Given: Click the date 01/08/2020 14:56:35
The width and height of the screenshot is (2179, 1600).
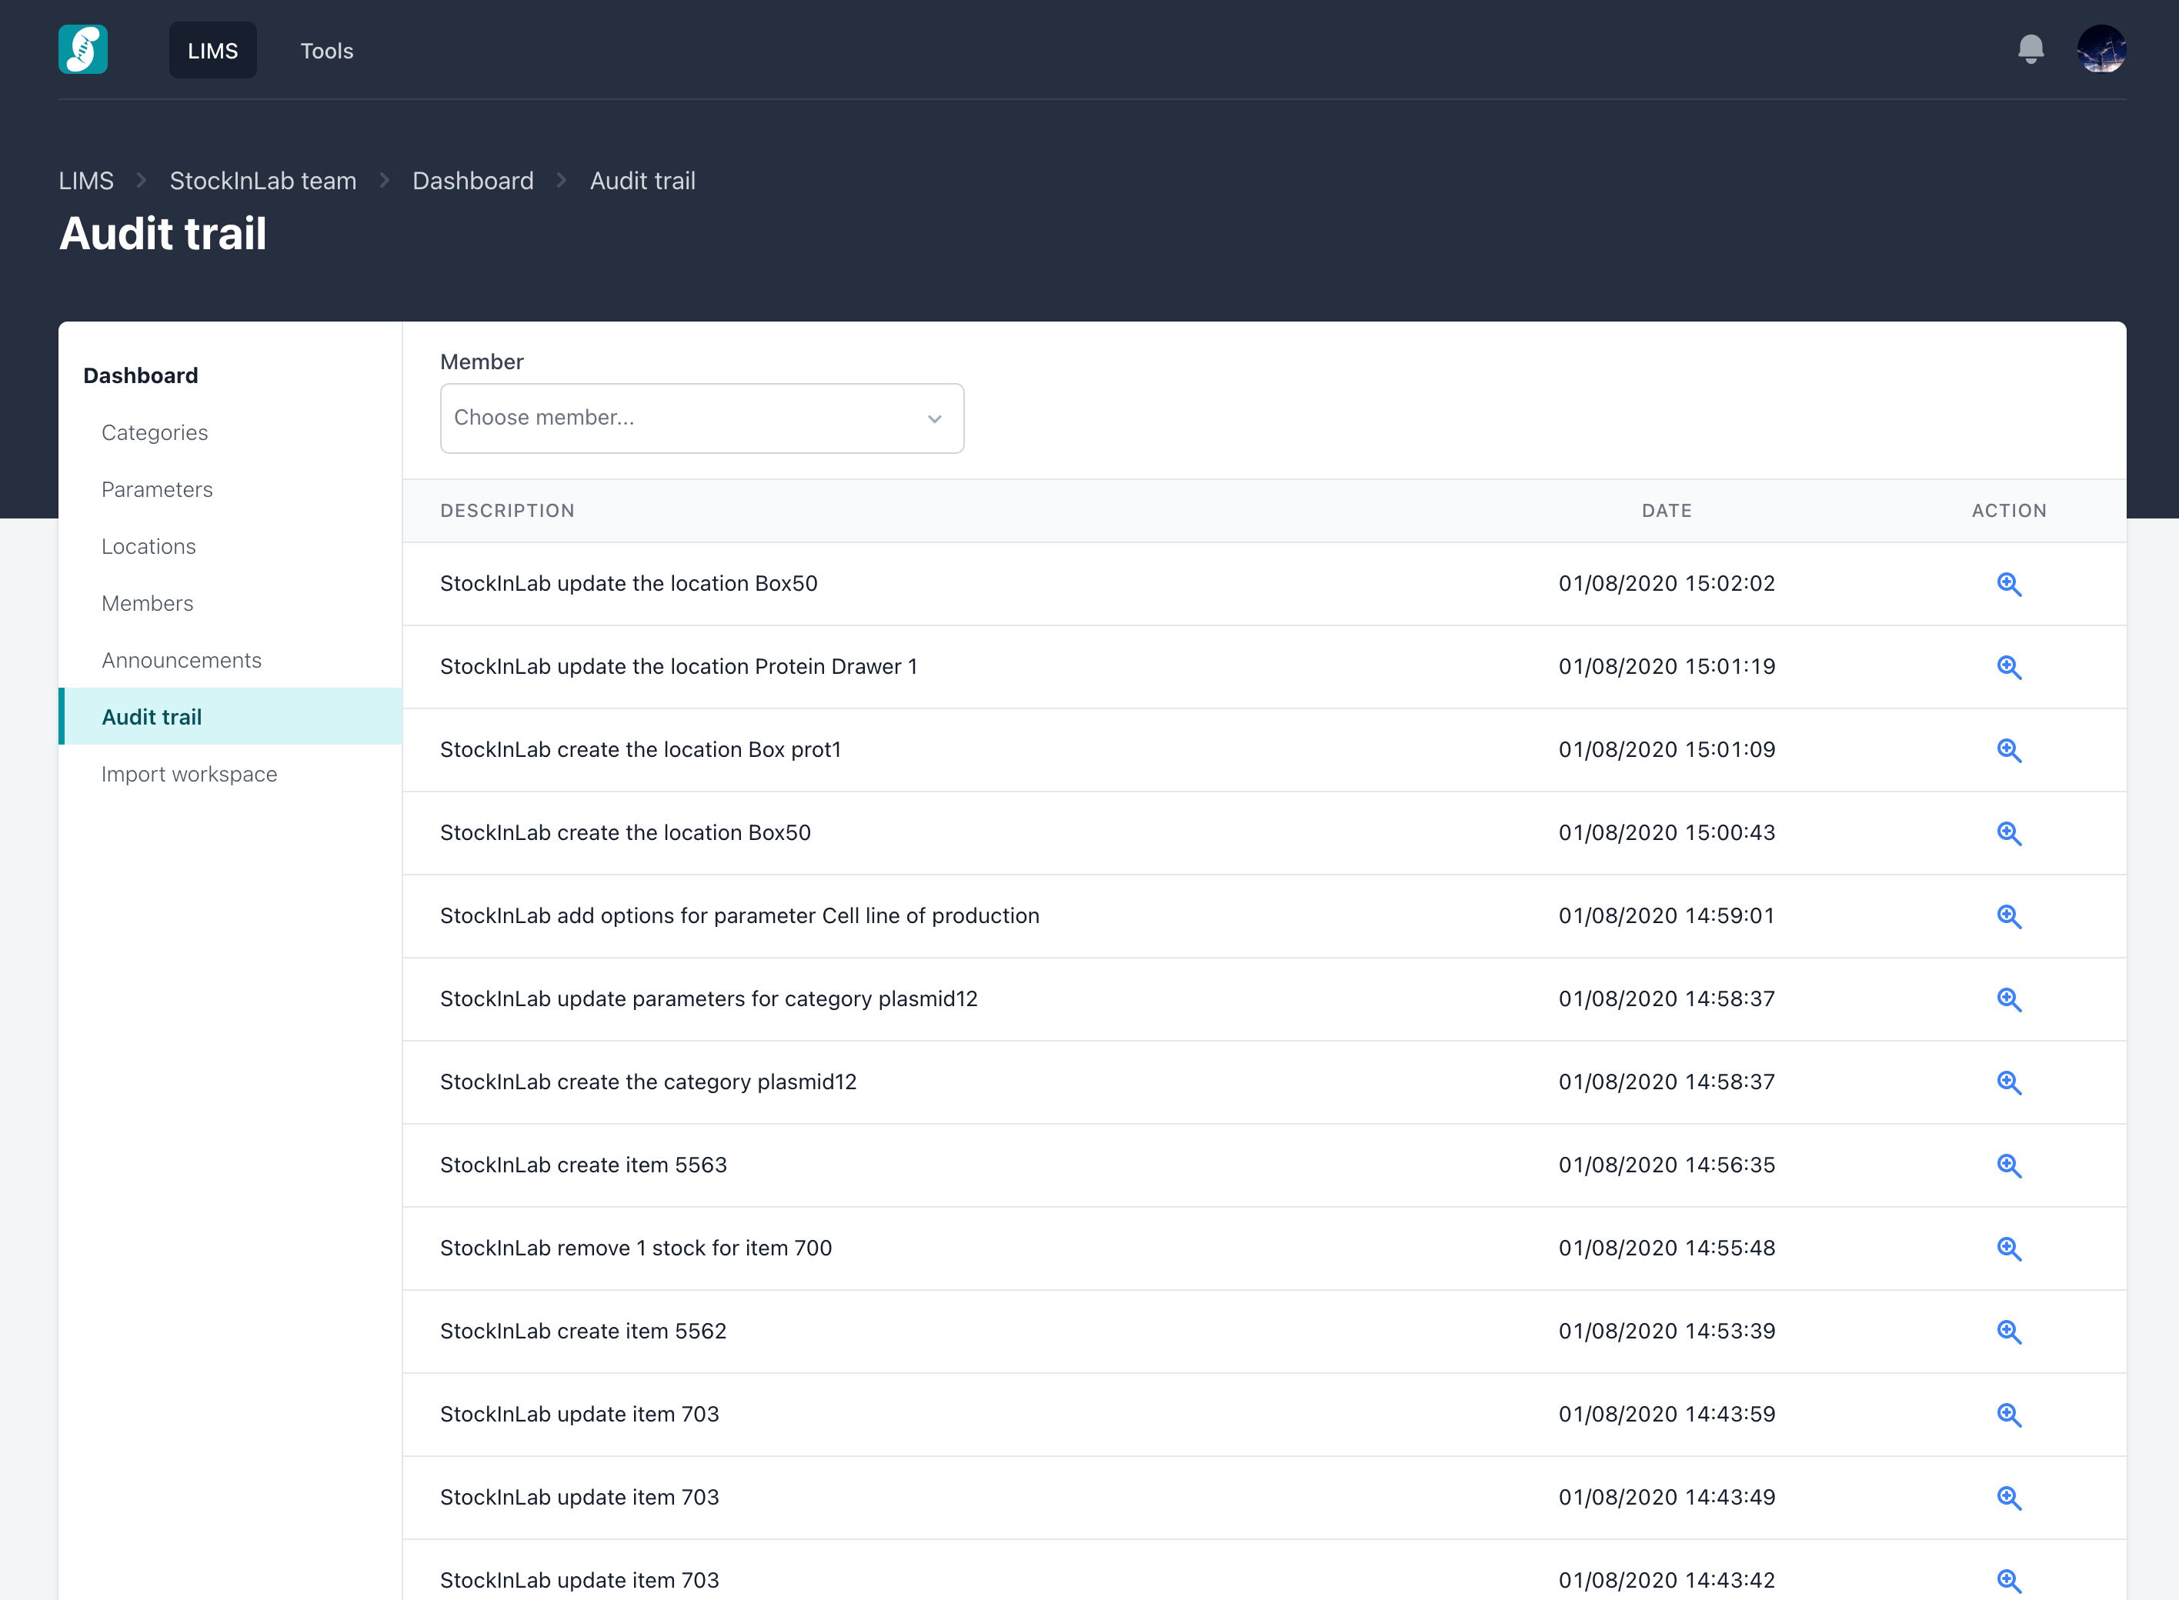Looking at the screenshot, I should (x=1667, y=1166).
